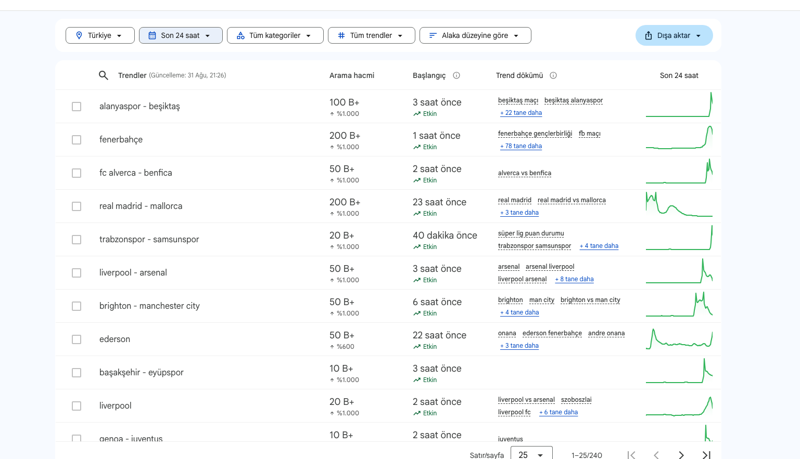Click the search magnifier icon near Trendler
This screenshot has height=459, width=800.
click(x=104, y=75)
